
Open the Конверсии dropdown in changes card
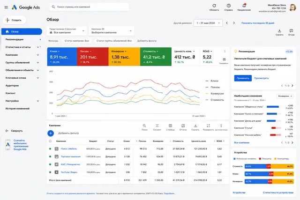coord(285,96)
